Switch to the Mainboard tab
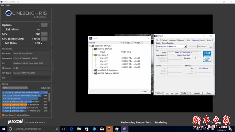This screenshot has height=132, width=235. [173, 40]
